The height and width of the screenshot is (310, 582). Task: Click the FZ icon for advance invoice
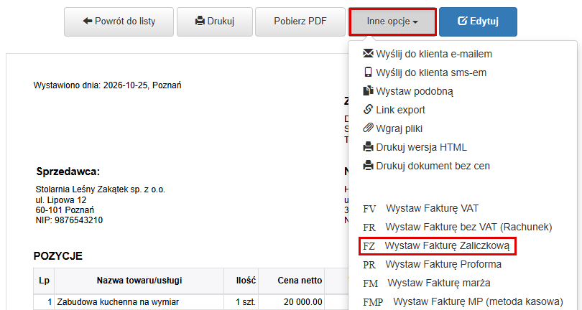click(x=369, y=246)
